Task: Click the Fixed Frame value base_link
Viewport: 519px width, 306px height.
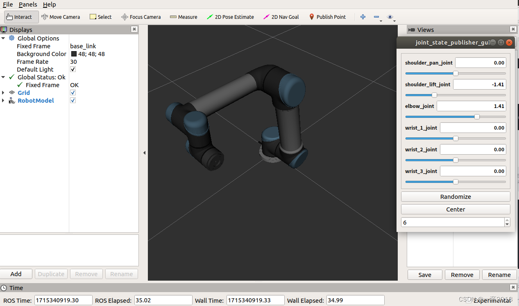Action: tap(83, 46)
